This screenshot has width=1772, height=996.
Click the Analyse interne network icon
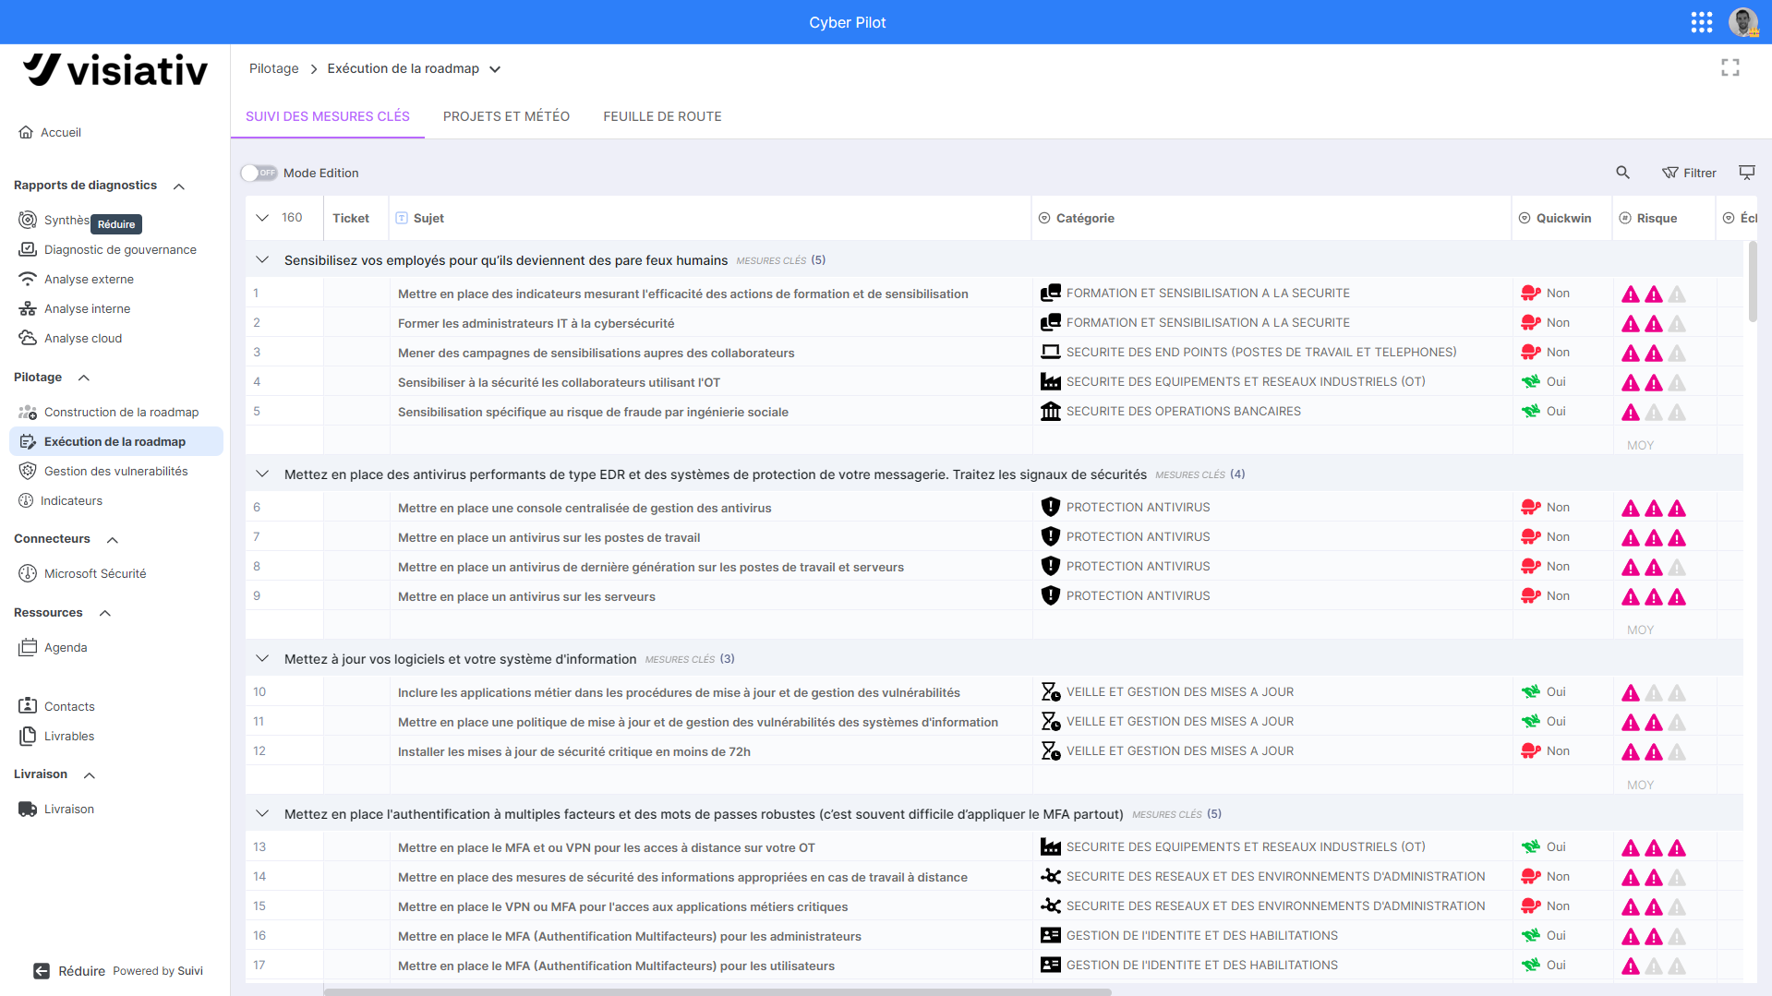pos(28,308)
